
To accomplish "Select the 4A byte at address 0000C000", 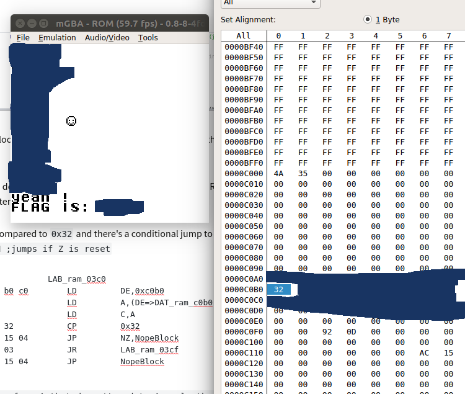I will click(x=278, y=174).
